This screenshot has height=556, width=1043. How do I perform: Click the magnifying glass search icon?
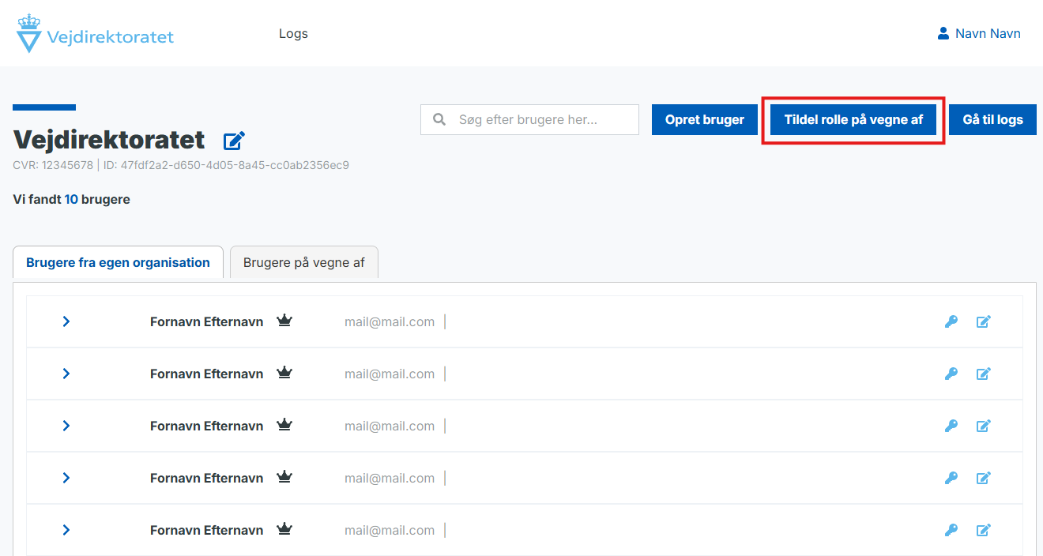440,119
